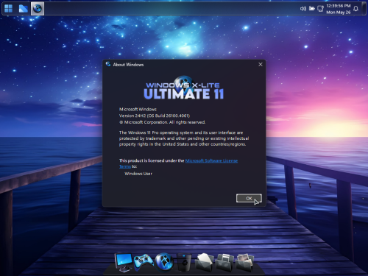The image size is (368, 276).
Task: Open the notification bell icon
Action: (355, 9)
